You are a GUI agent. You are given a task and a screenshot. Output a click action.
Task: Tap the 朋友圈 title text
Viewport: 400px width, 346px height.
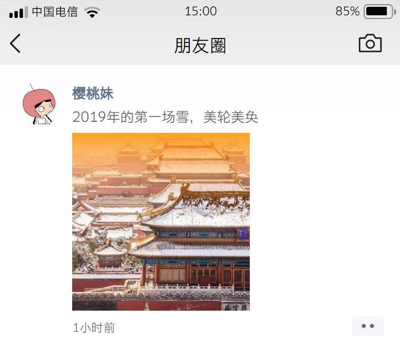[x=200, y=45]
